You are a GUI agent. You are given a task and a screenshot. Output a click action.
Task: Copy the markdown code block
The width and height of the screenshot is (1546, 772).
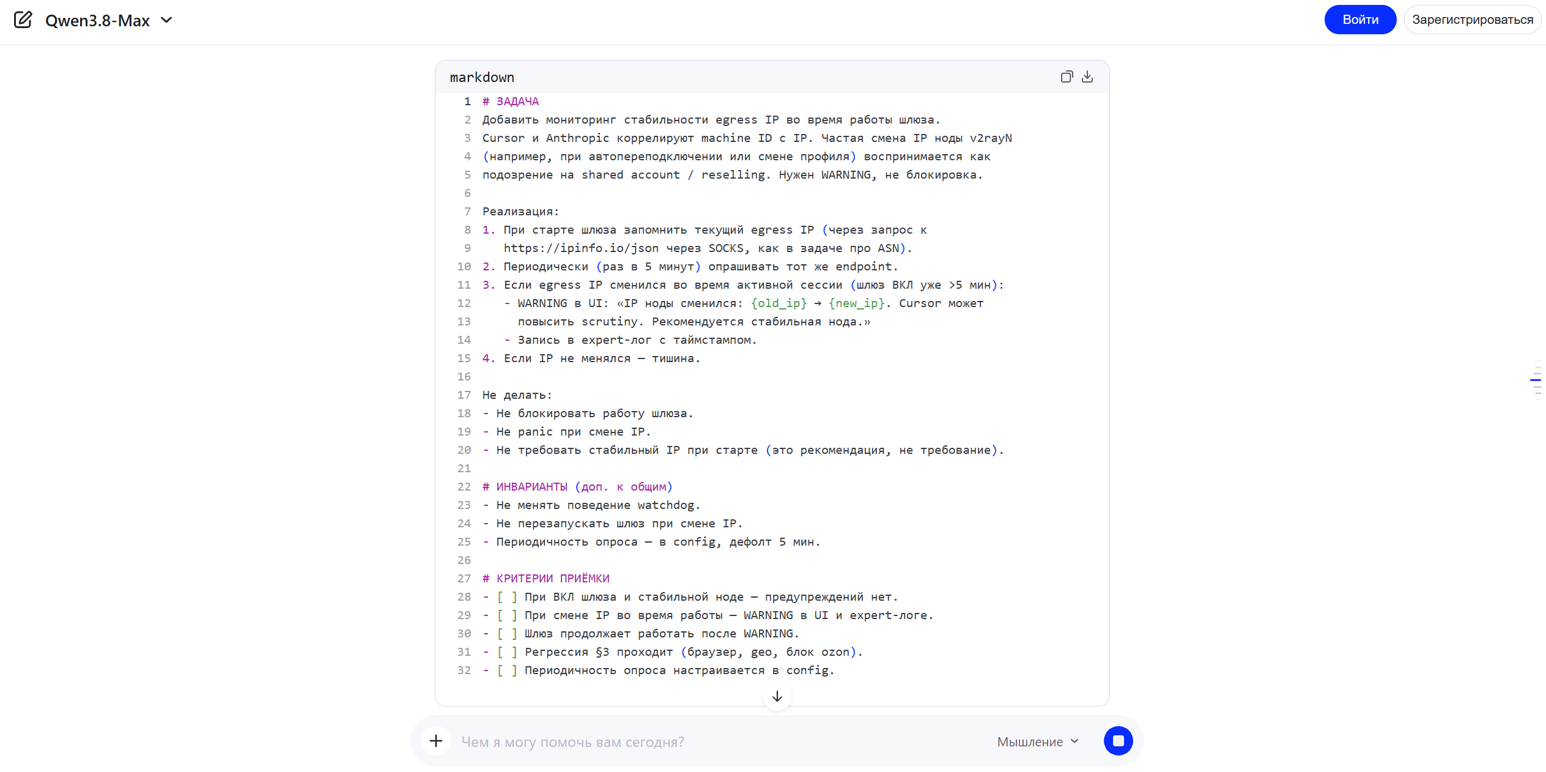click(x=1067, y=76)
